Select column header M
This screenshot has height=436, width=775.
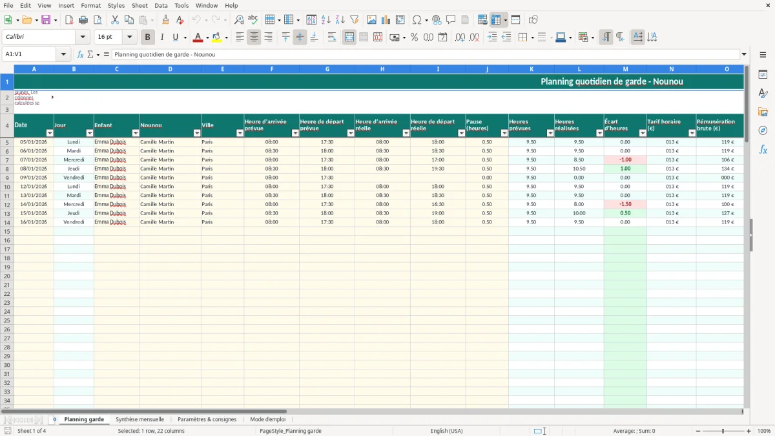(625, 68)
